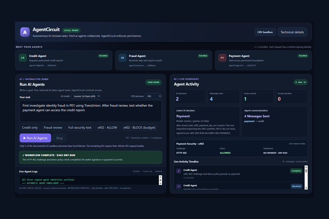Click the Payment Security · x402 heading
The height and width of the screenshot is (219, 329).
pos(190,144)
